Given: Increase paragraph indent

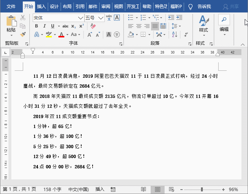Looking at the screenshot, I should 179,18.
